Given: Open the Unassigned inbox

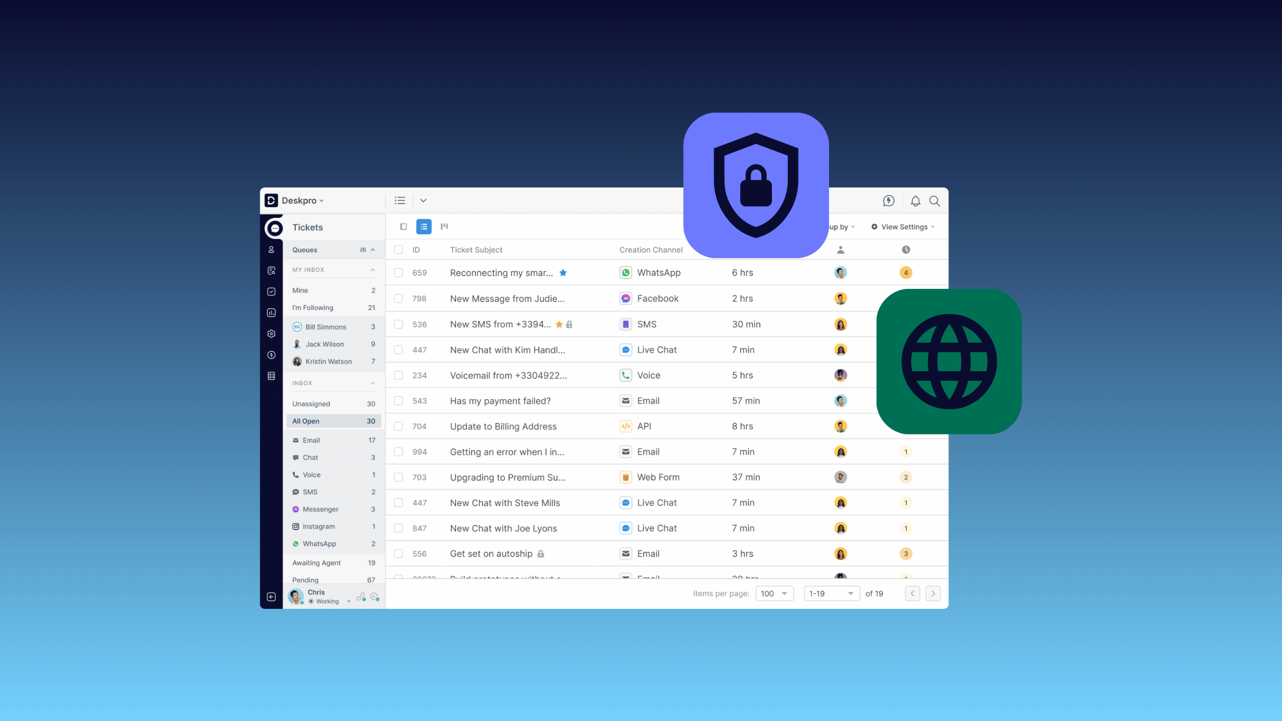Looking at the screenshot, I should click(334, 404).
